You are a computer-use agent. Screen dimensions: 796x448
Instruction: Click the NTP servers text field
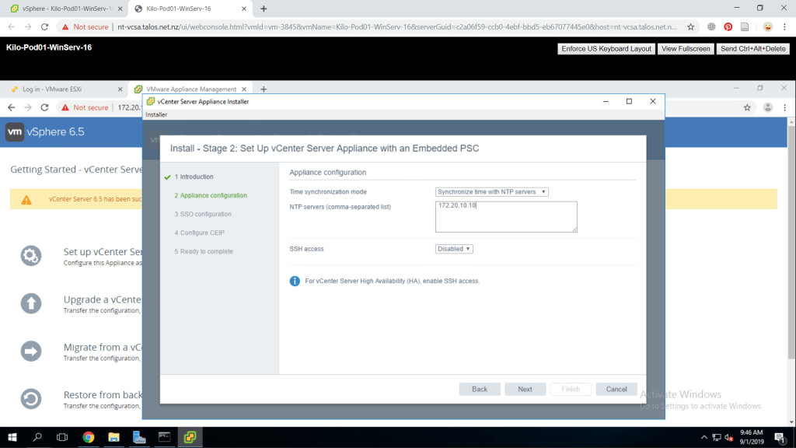pyautogui.click(x=505, y=216)
